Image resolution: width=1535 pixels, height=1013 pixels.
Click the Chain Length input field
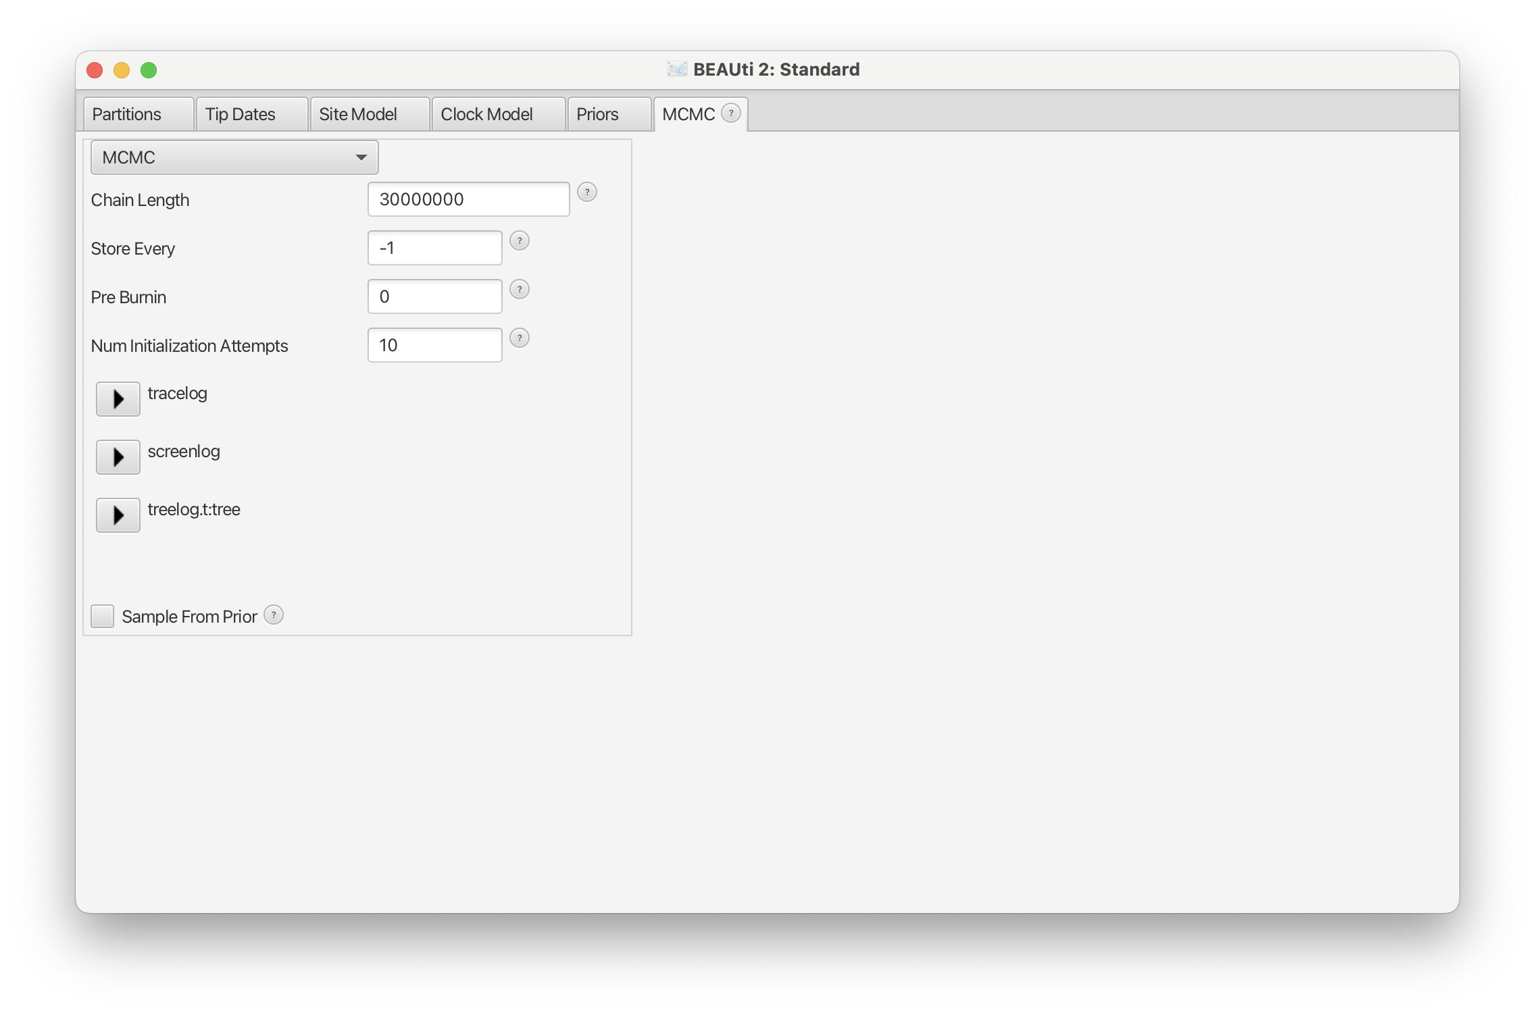point(469,199)
